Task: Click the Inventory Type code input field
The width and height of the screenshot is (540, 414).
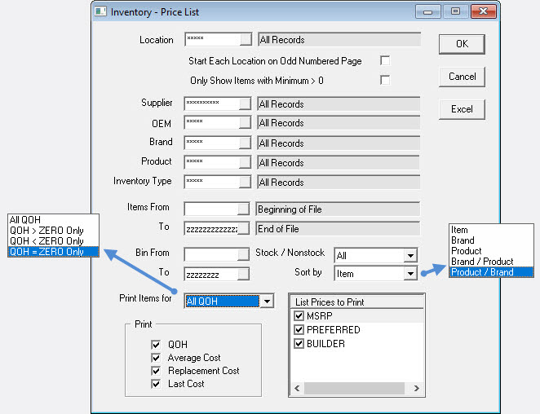Action: pos(212,182)
